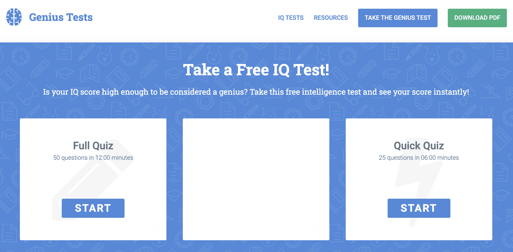Start the Full Quiz
The image size is (513, 252).
click(x=93, y=208)
